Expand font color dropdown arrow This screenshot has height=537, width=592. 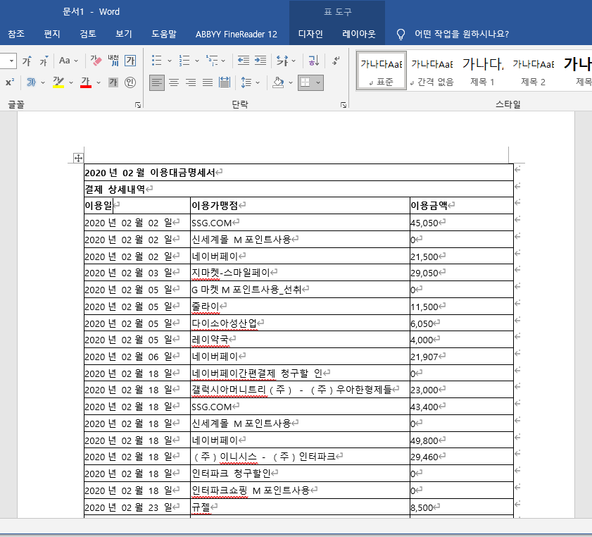tap(98, 82)
